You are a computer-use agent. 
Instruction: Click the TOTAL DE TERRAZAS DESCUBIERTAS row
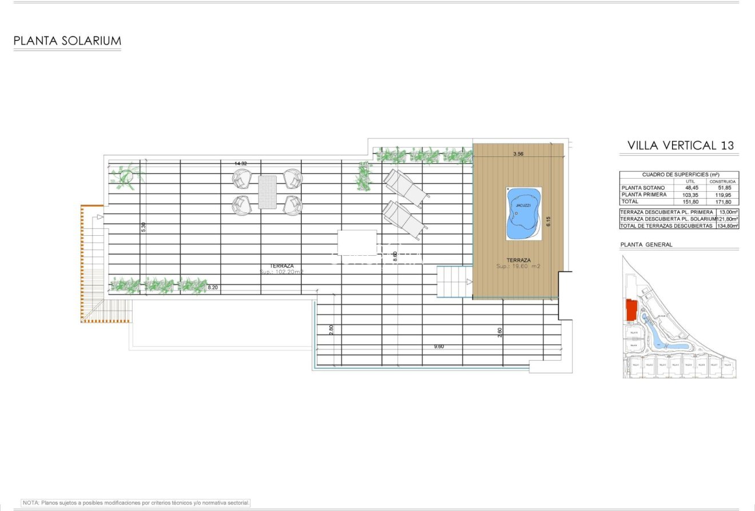[x=679, y=226]
